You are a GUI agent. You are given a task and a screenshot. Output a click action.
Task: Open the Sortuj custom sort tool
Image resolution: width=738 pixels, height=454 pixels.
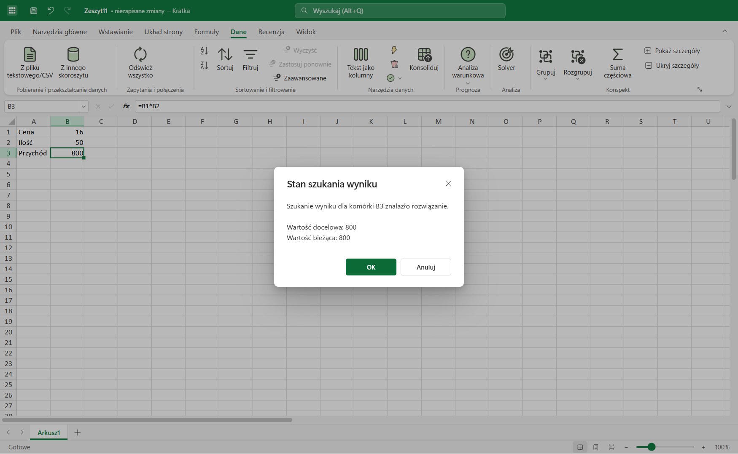[x=225, y=59]
